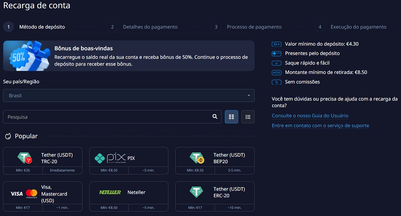This screenshot has height=216, width=401.
Task: Go to step 4 Execução do pagamento
Action: coord(350,27)
